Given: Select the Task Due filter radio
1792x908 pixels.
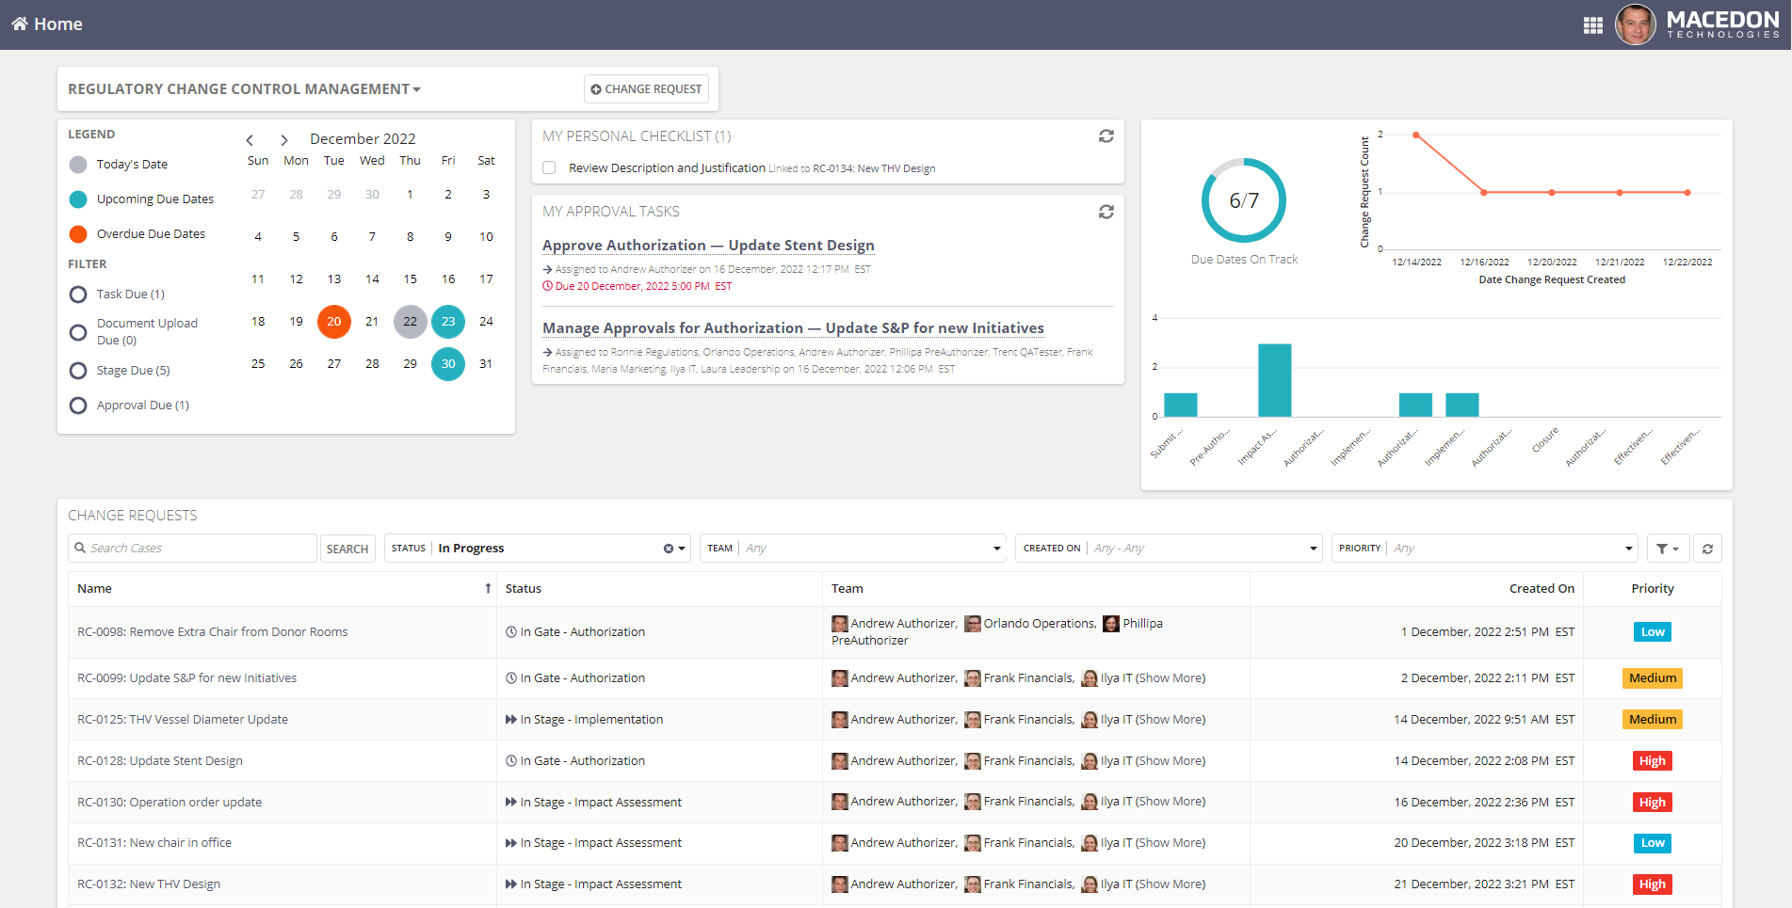Looking at the screenshot, I should click(78, 295).
